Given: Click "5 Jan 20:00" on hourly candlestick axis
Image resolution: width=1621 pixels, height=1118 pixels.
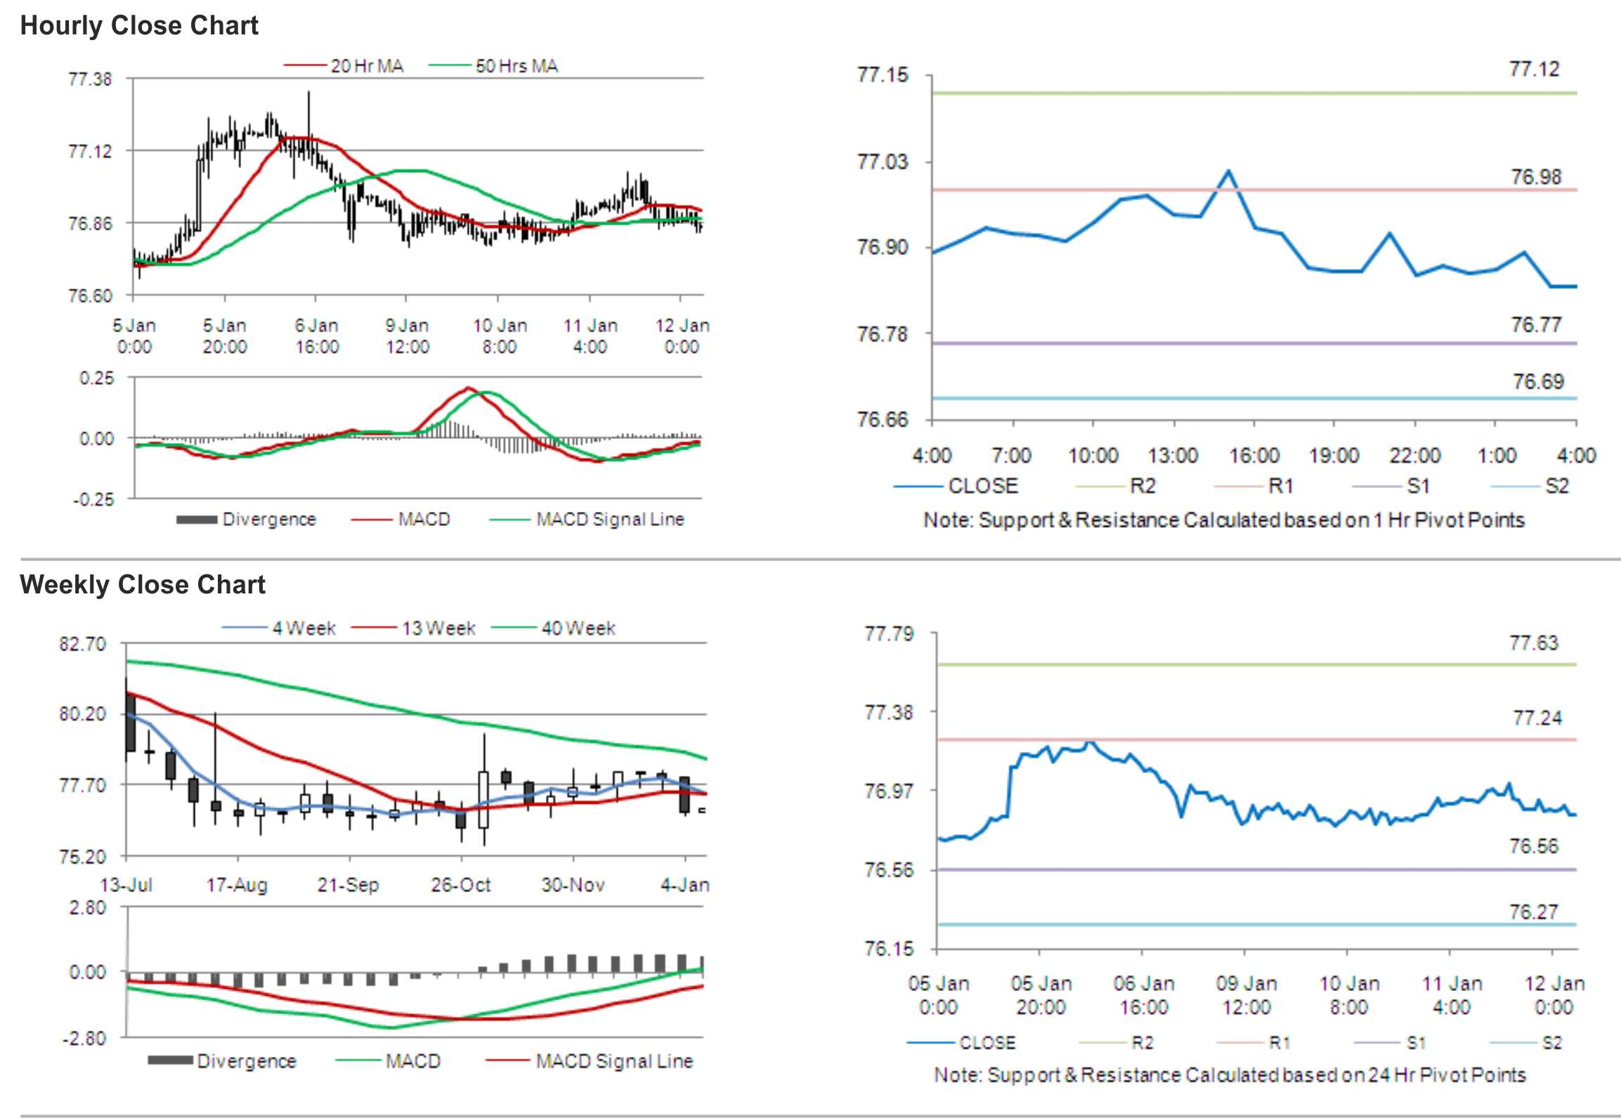Looking at the screenshot, I should (225, 336).
